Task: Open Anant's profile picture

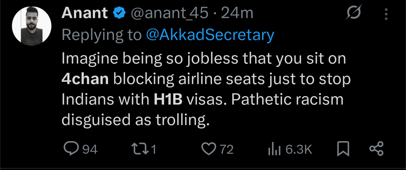Action: pyautogui.click(x=32, y=26)
